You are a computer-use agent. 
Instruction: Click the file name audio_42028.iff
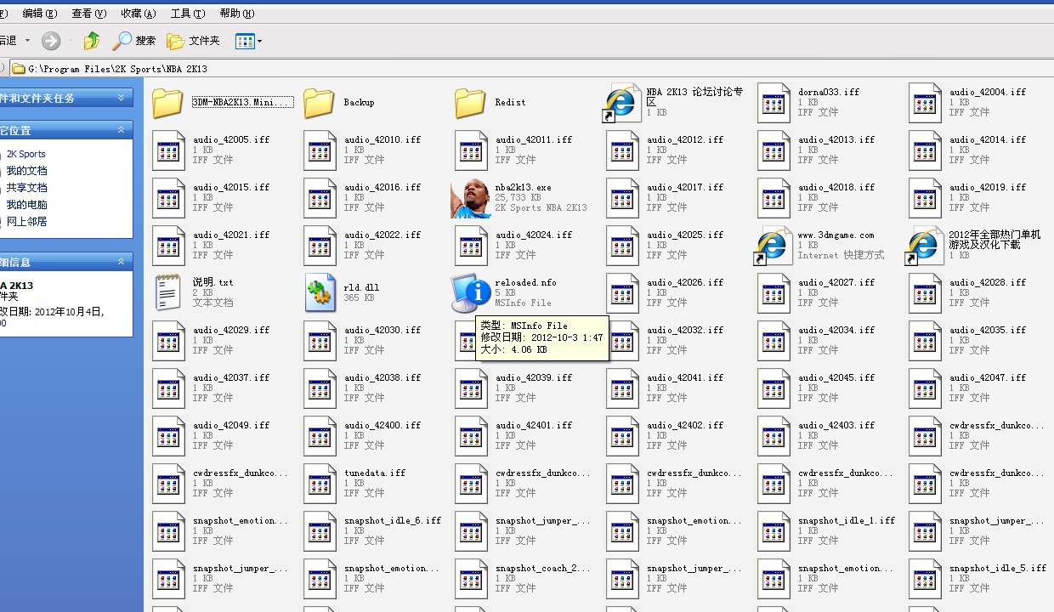pos(988,282)
